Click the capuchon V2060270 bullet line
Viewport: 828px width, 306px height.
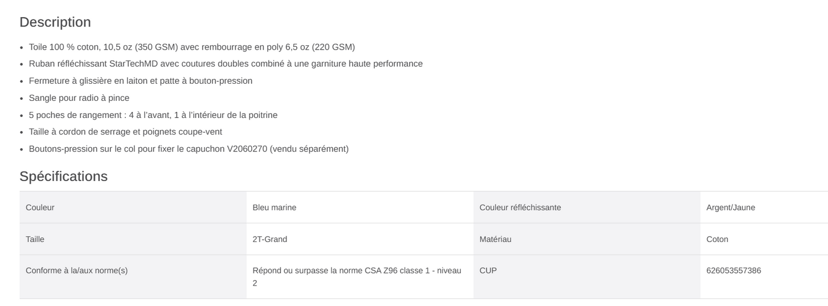point(188,149)
